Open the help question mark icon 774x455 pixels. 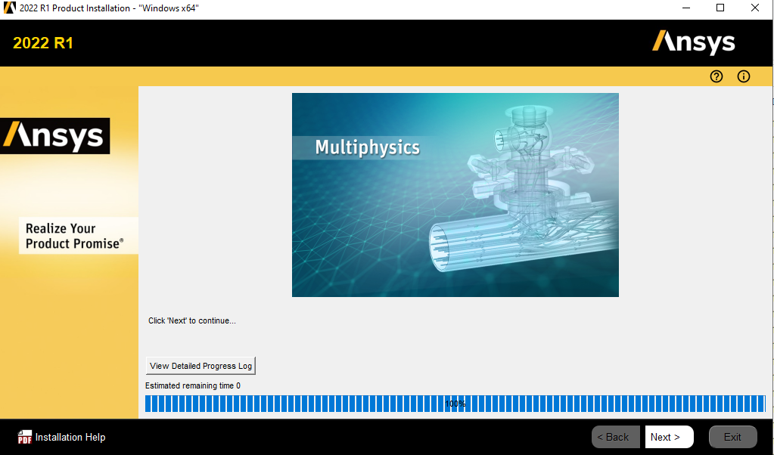tap(716, 76)
